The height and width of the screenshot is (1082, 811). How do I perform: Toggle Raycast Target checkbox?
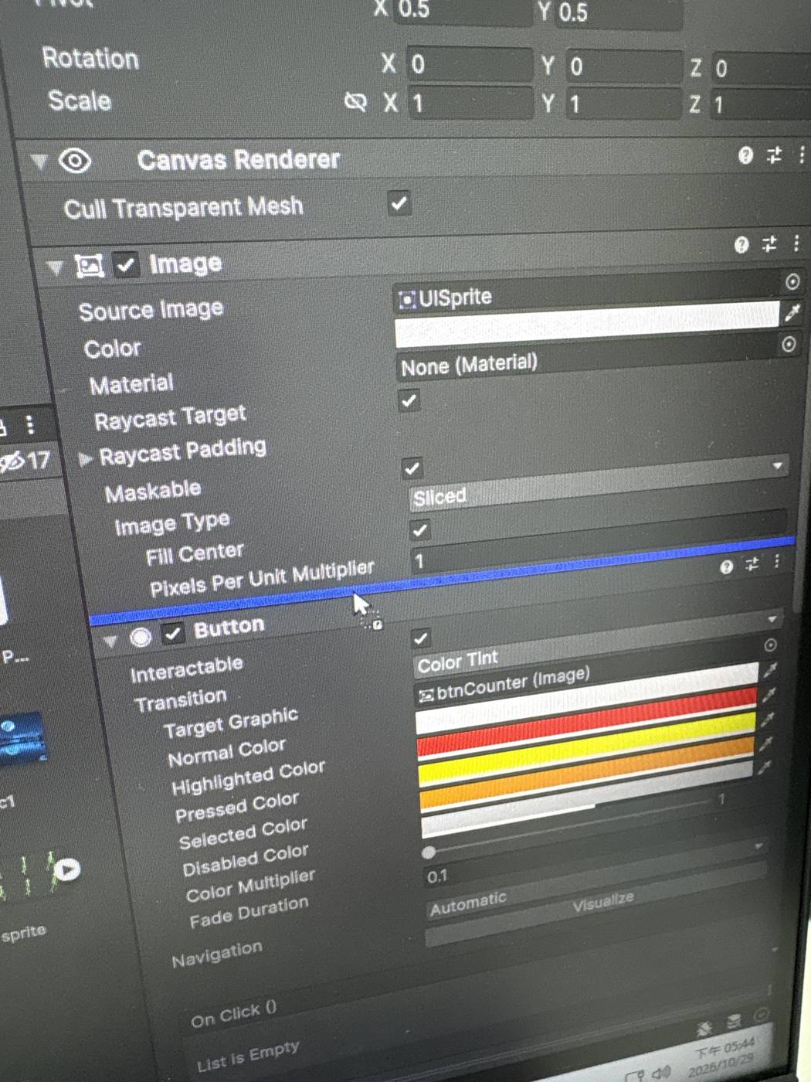409,400
